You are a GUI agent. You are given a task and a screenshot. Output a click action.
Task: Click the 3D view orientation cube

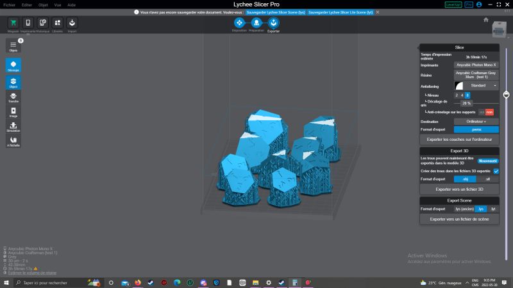499,30
